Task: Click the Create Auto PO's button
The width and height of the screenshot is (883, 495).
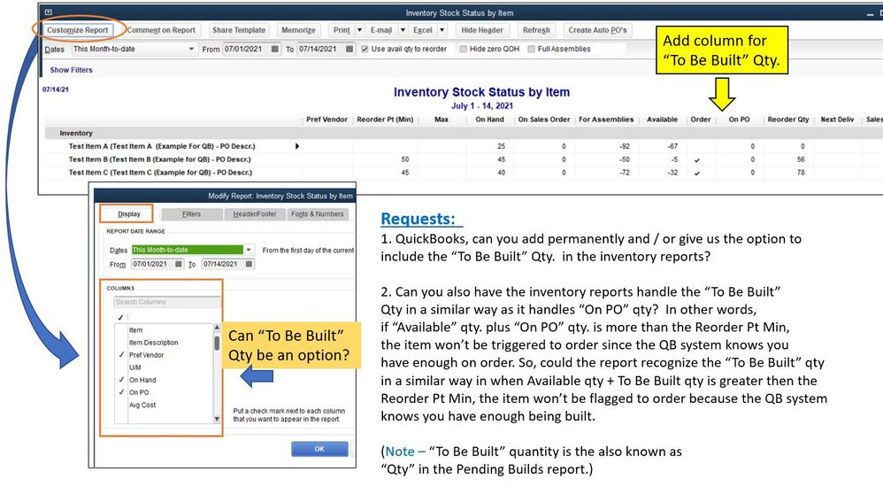Action: 597,30
